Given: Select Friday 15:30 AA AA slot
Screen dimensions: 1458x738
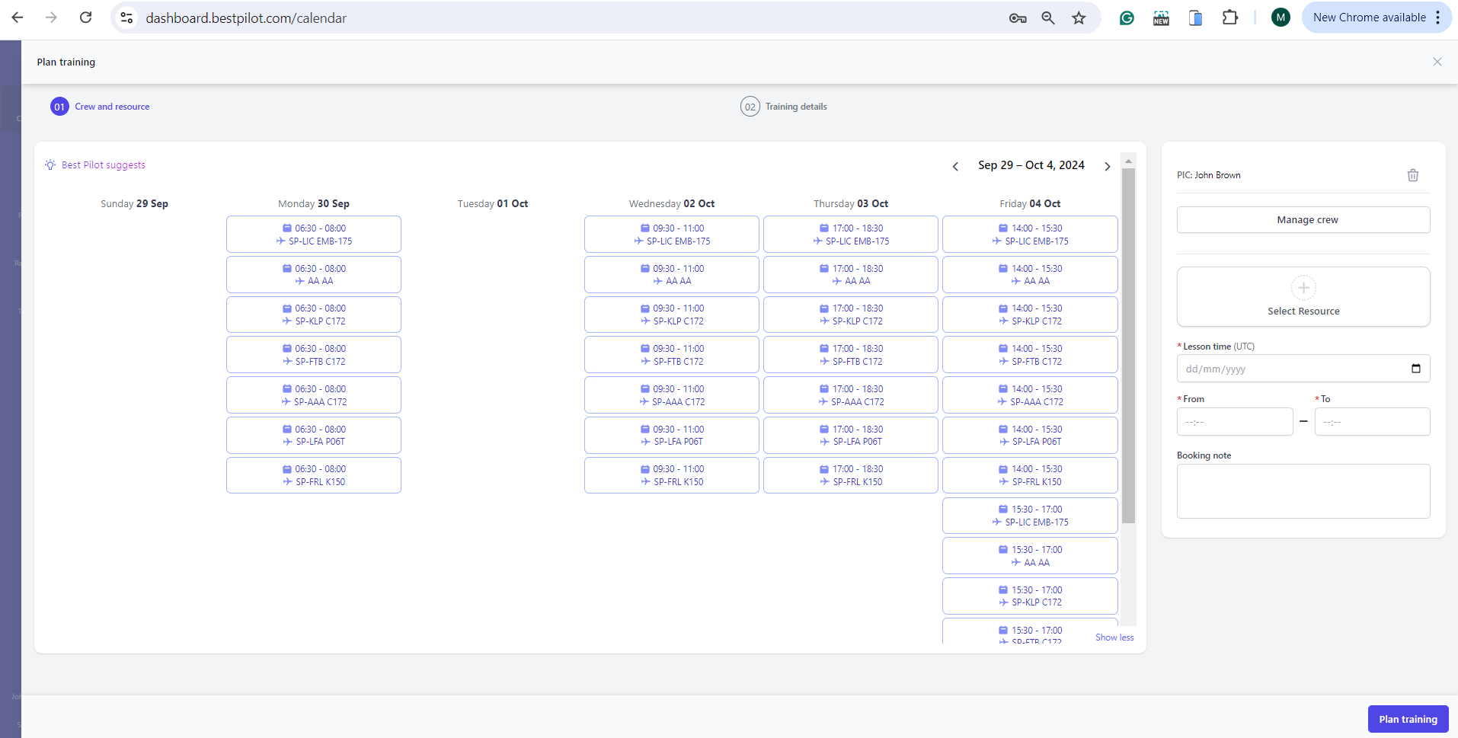Looking at the screenshot, I should [x=1030, y=556].
